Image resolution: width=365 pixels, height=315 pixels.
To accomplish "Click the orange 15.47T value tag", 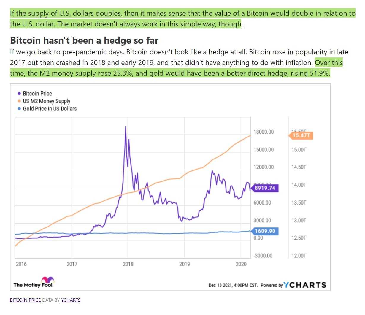I will coord(301,136).
